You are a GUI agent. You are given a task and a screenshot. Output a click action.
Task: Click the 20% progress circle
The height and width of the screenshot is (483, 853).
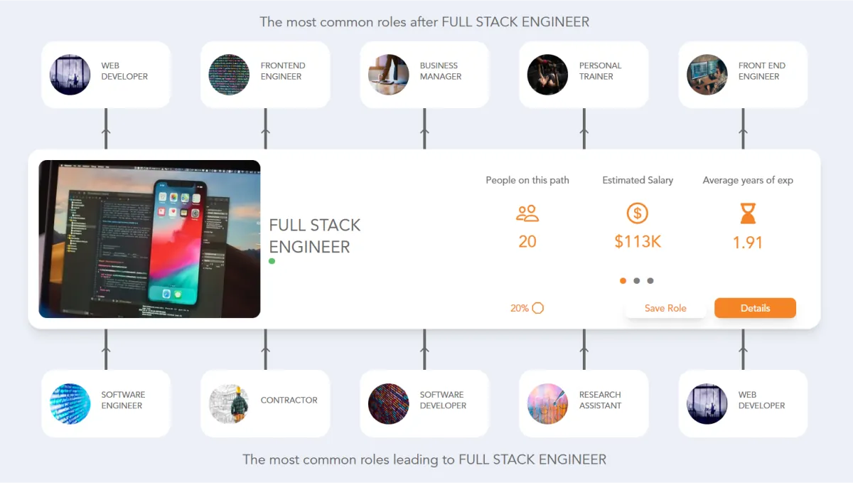click(538, 308)
